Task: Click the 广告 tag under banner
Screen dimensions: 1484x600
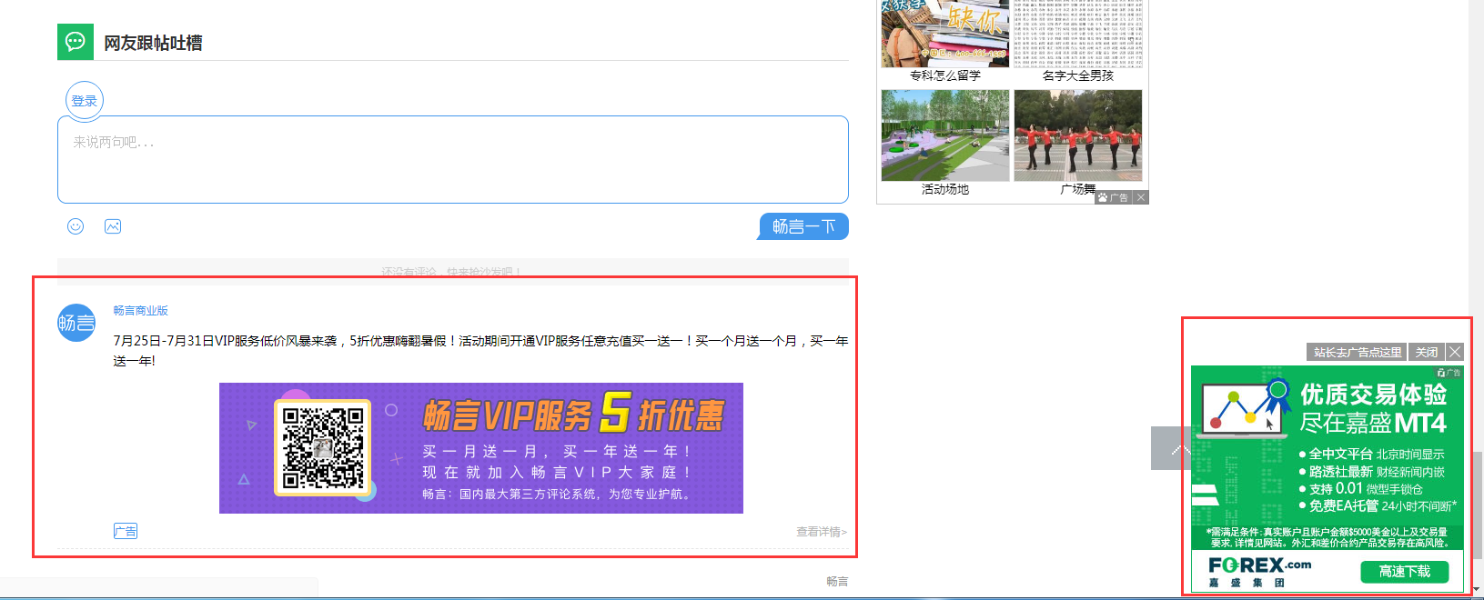Action: click(126, 531)
